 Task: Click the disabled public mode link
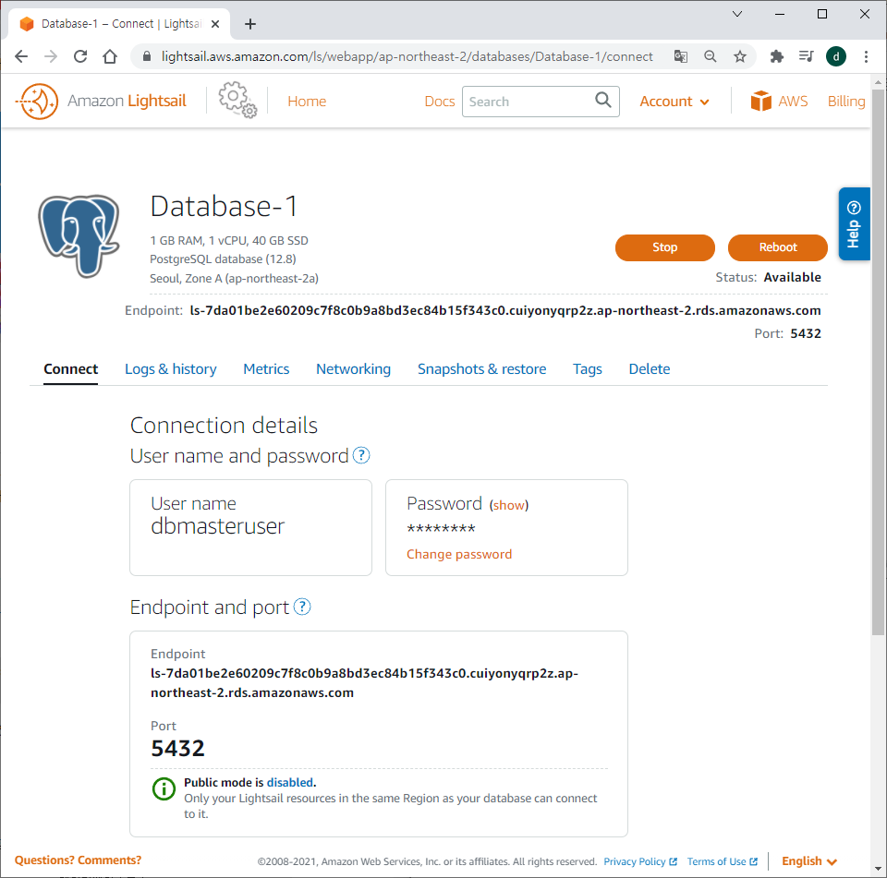[x=289, y=782]
